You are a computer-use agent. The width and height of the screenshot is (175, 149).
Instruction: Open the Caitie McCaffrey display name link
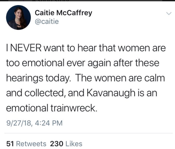click(x=63, y=13)
